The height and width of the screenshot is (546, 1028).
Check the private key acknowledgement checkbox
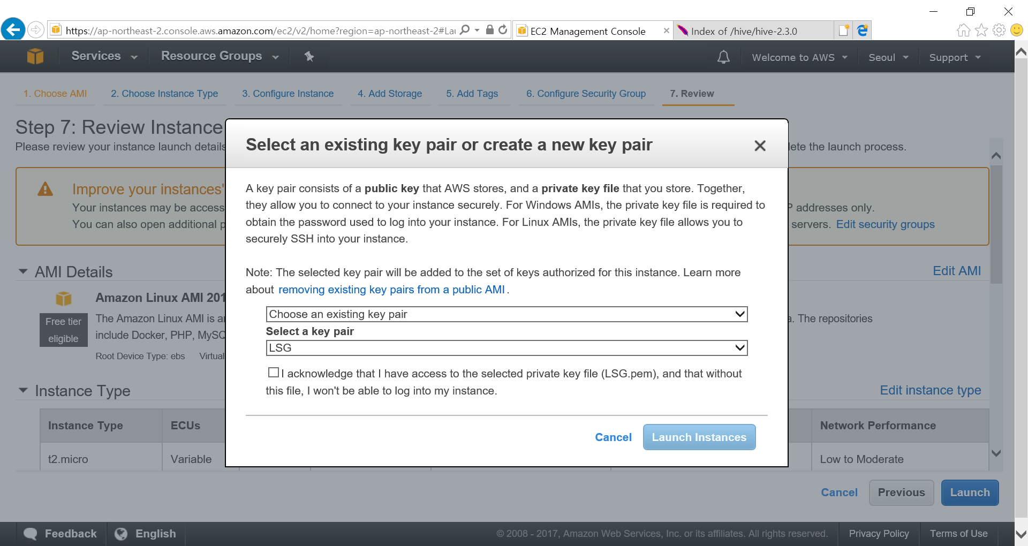[x=274, y=373]
